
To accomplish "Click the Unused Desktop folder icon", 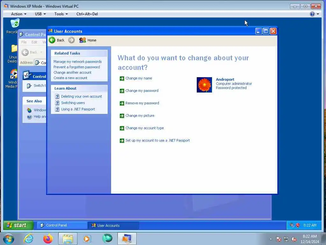I will click(x=14, y=49).
